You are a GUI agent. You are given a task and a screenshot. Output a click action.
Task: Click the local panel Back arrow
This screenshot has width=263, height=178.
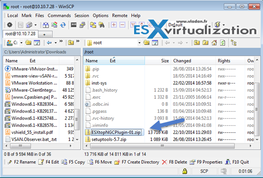coord(49,43)
